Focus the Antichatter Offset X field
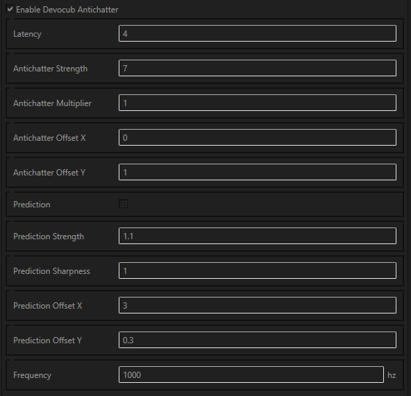Image resolution: width=411 pixels, height=396 pixels. coord(258,137)
